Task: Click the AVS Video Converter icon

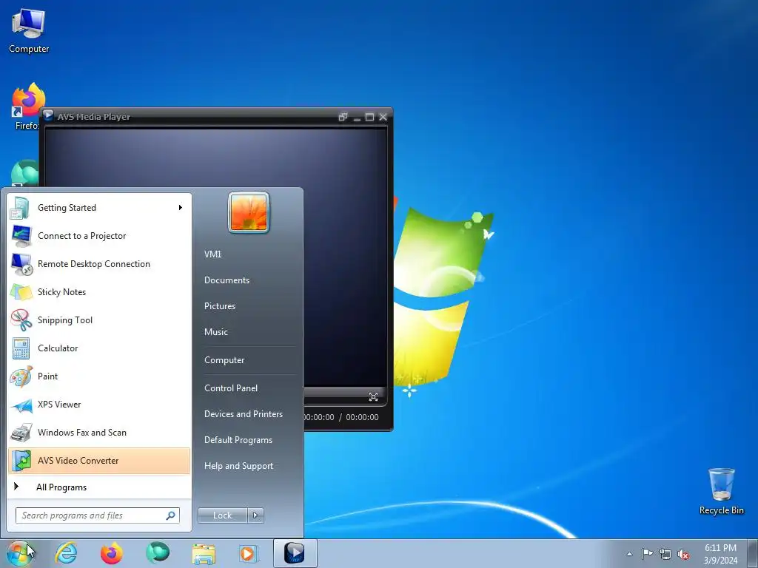Action: [21, 460]
